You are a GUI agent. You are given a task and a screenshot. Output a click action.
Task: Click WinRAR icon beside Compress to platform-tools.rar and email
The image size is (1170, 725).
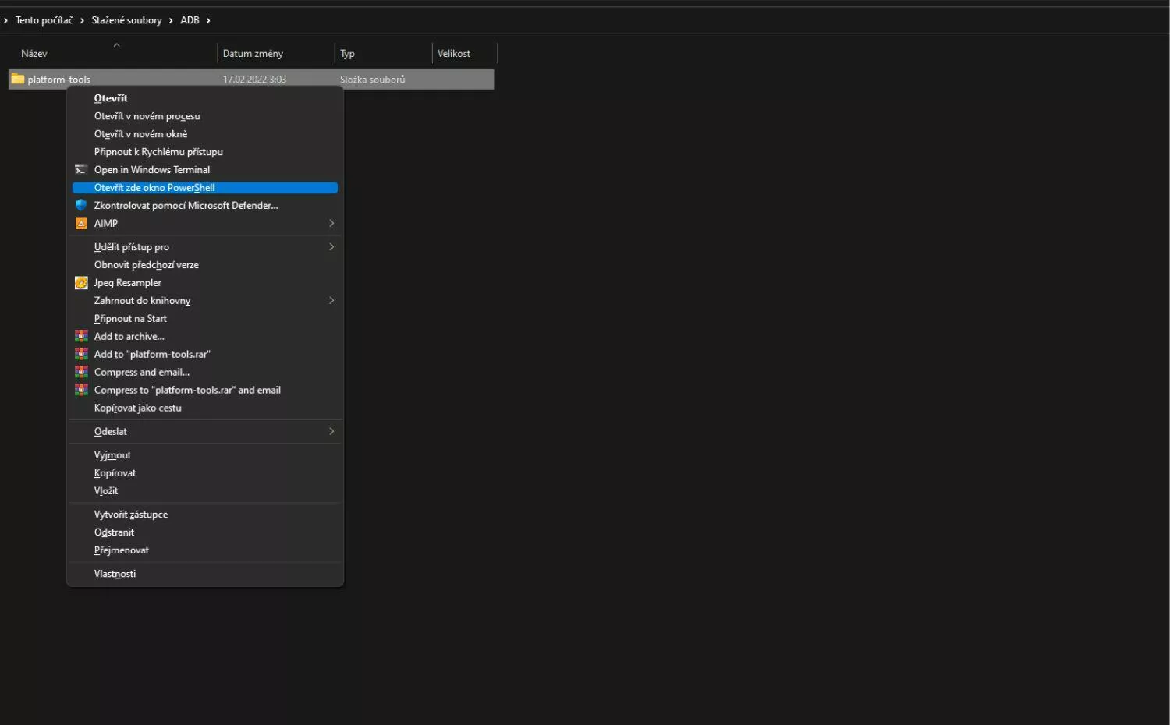point(81,390)
